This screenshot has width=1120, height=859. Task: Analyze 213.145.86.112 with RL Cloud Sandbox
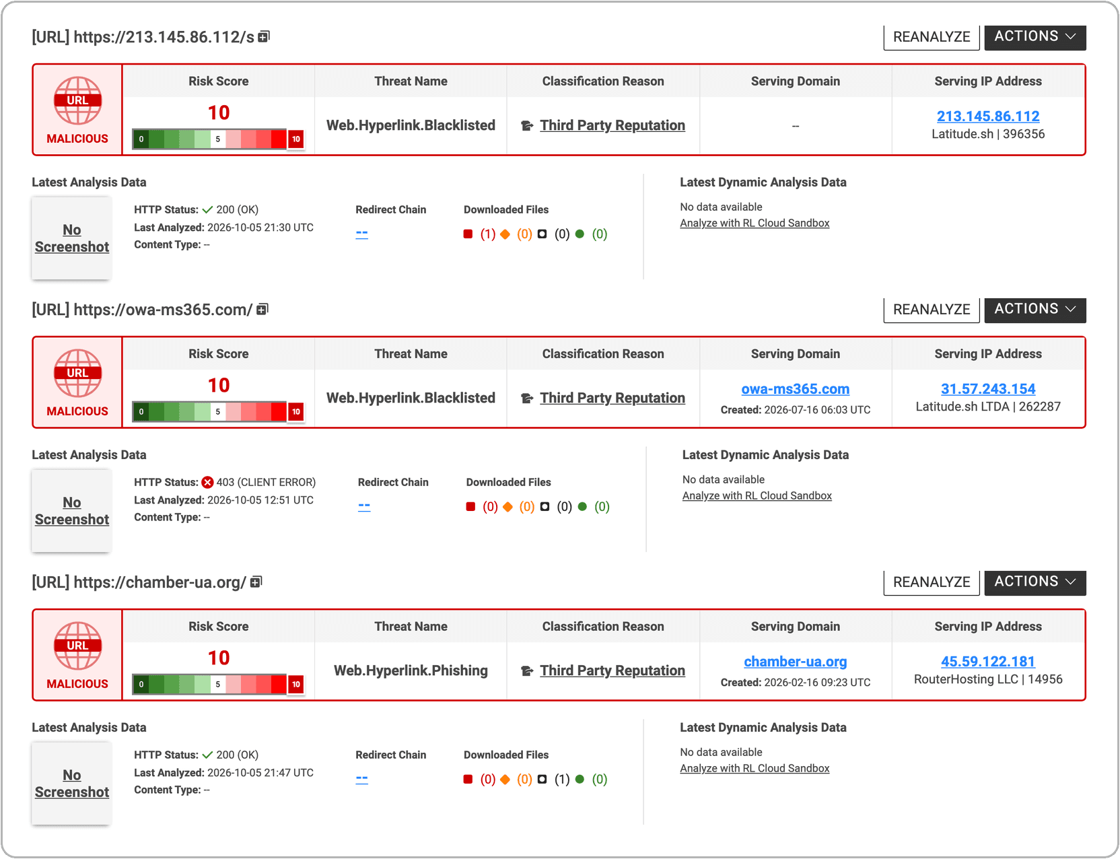click(755, 223)
